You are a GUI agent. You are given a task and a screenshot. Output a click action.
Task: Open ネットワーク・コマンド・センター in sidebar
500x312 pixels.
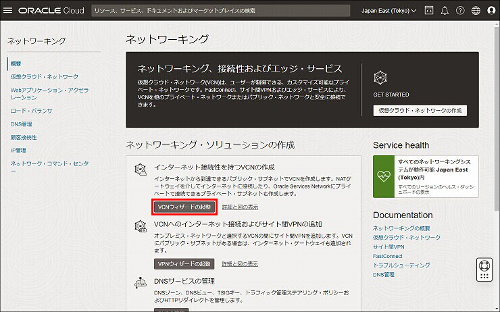[x=50, y=167]
